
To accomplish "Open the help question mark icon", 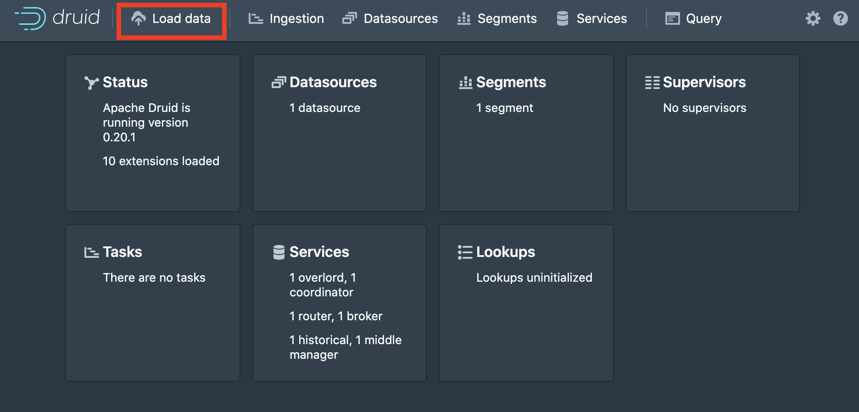I will pos(840,18).
